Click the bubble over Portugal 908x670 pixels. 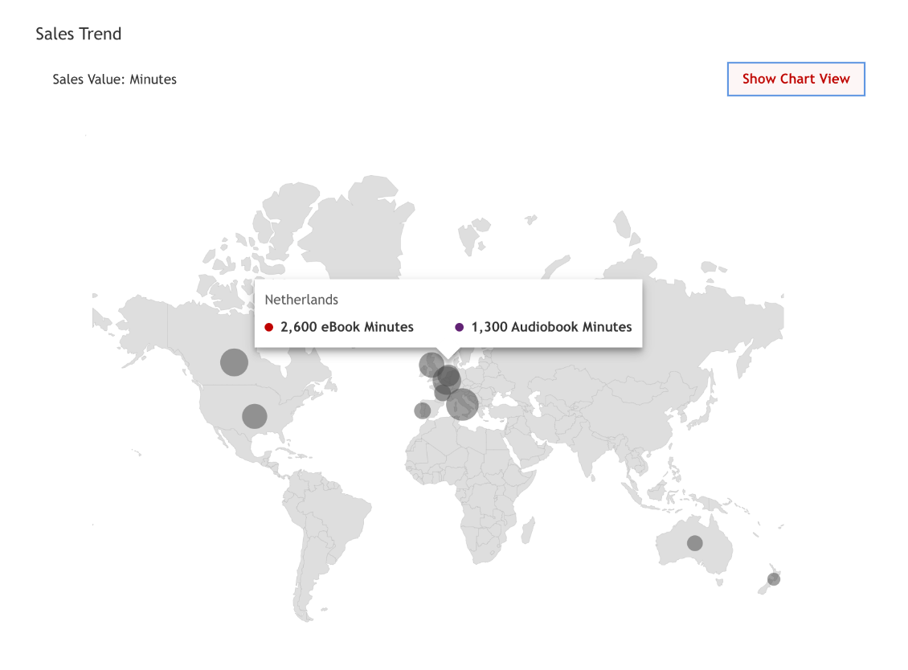[422, 411]
